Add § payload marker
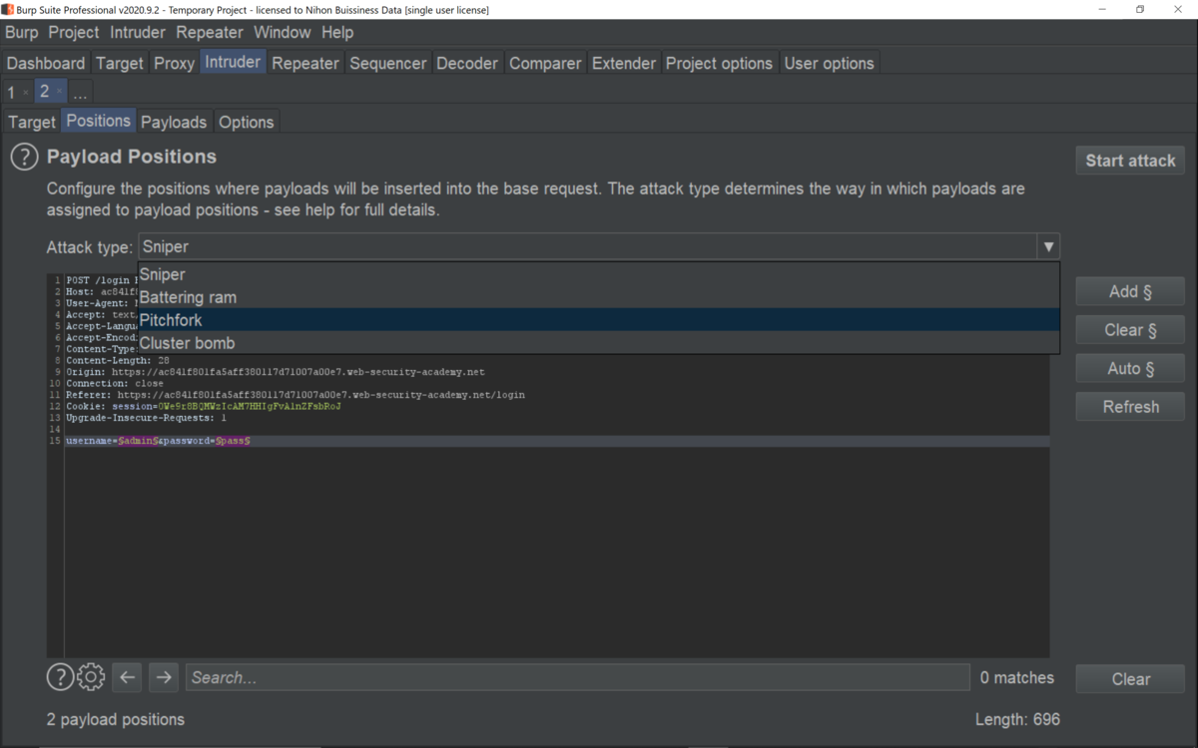Viewport: 1198px width, 748px height. (1130, 291)
